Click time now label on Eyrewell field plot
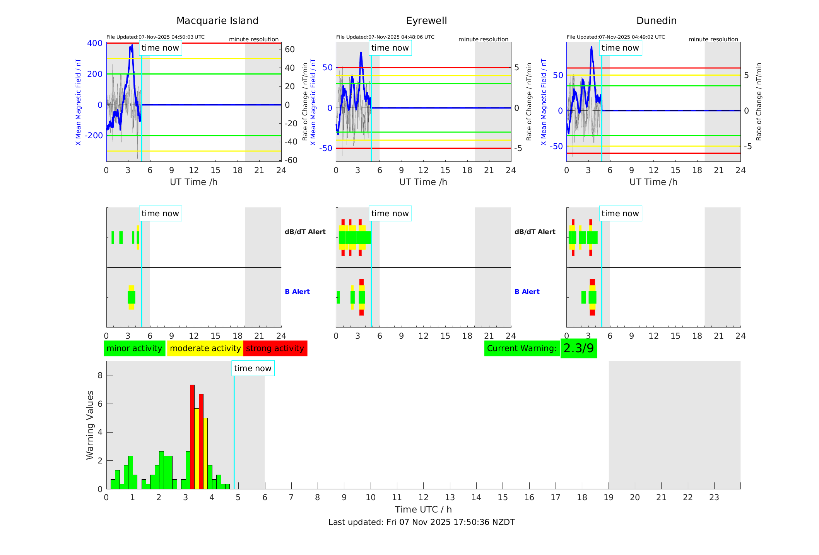This screenshot has width=819, height=555. coord(390,48)
